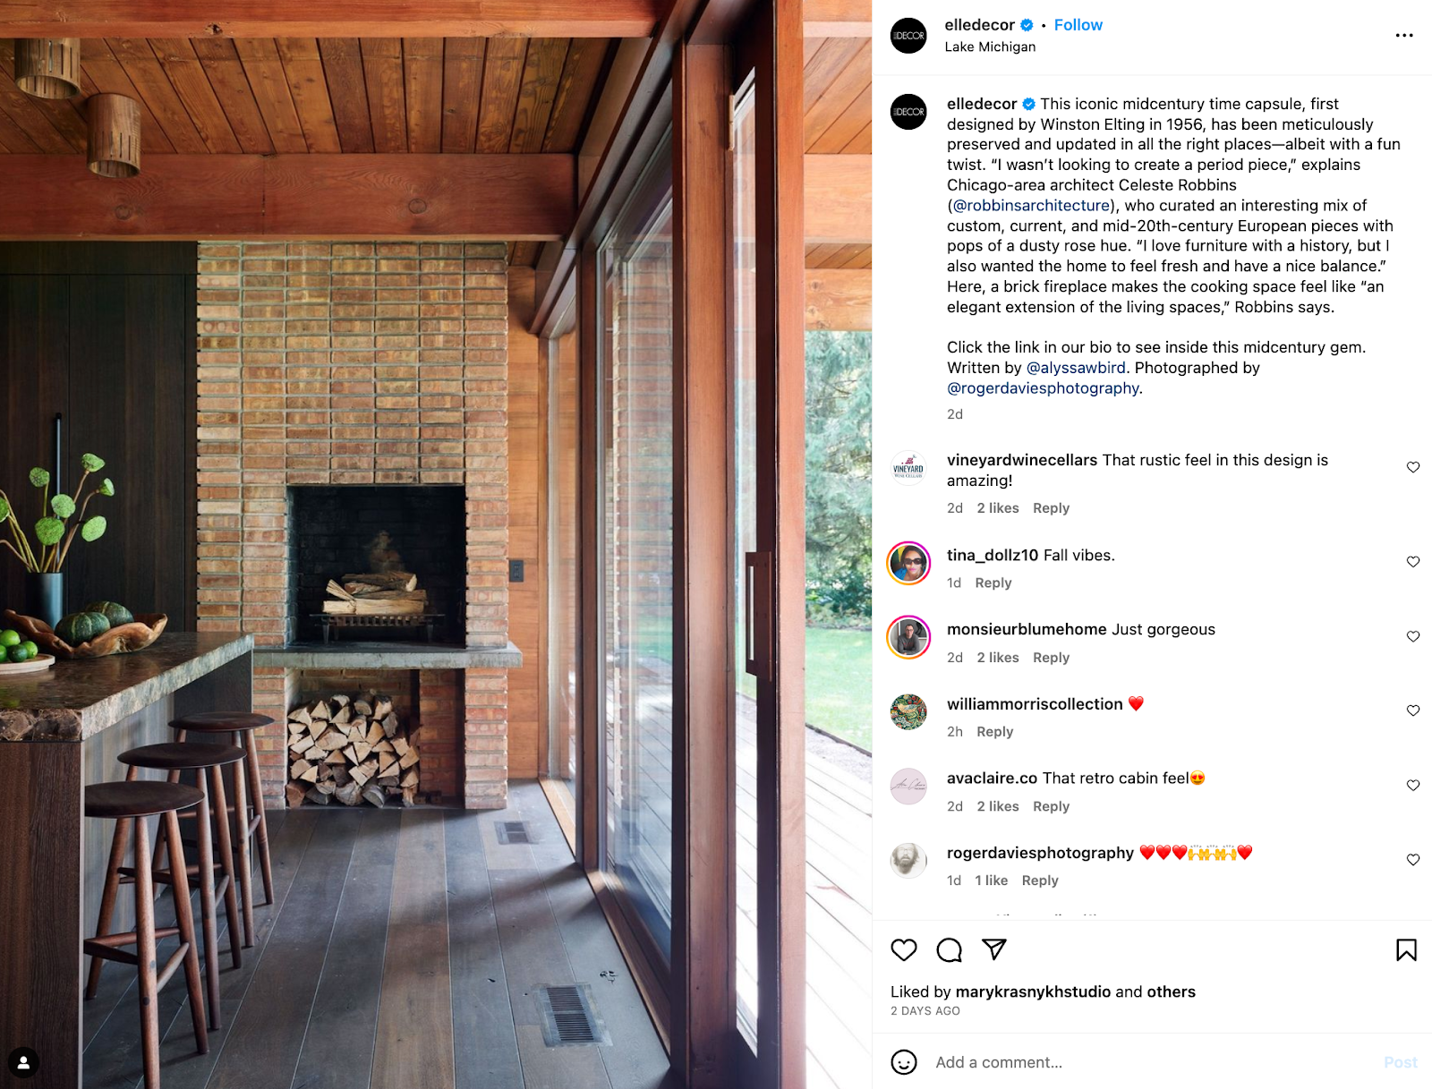1432x1089 pixels.
Task: Show tagged people icon on photo
Action: [24, 1062]
